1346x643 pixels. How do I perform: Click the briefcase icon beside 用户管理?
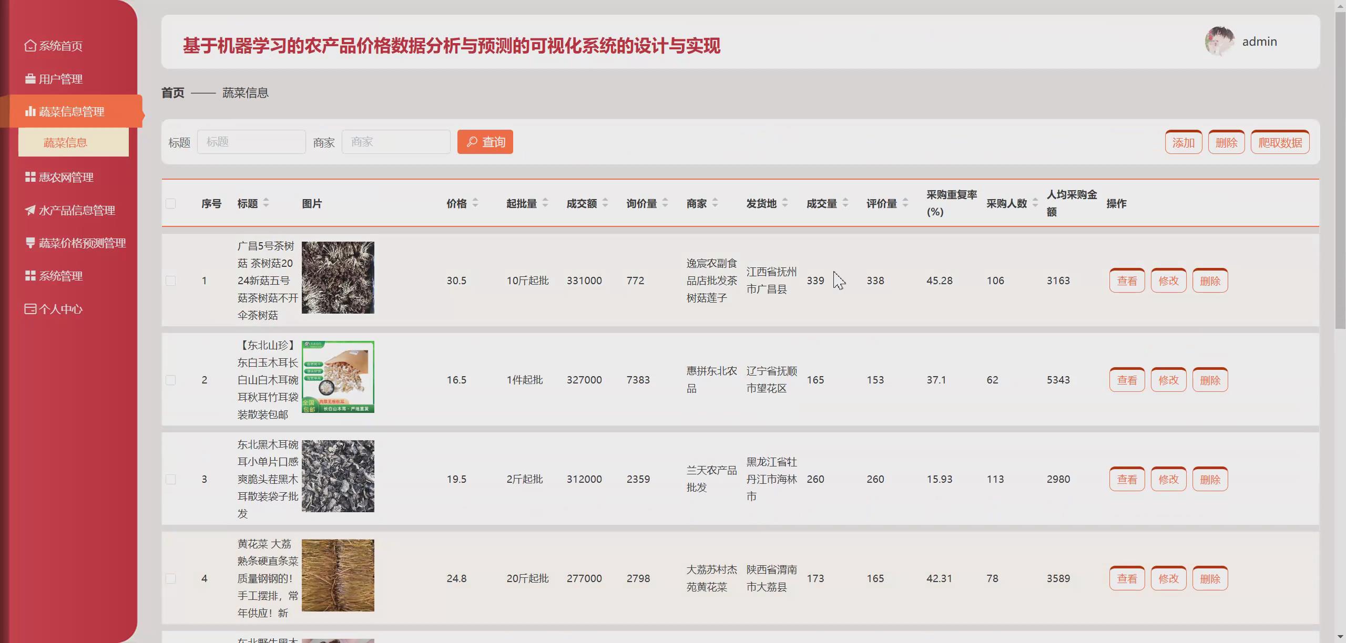pos(30,79)
